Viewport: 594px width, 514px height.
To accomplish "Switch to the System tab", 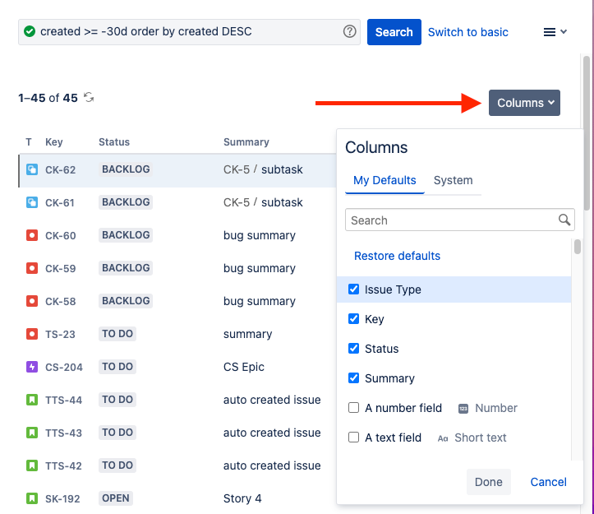I will (453, 180).
